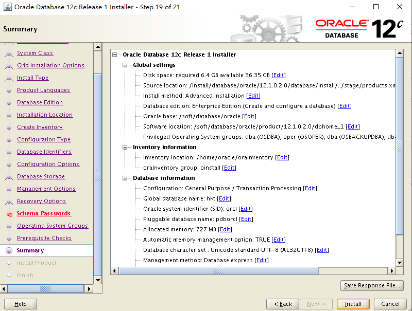412x311 pixels.
Task: Click the Install button
Action: click(x=353, y=304)
